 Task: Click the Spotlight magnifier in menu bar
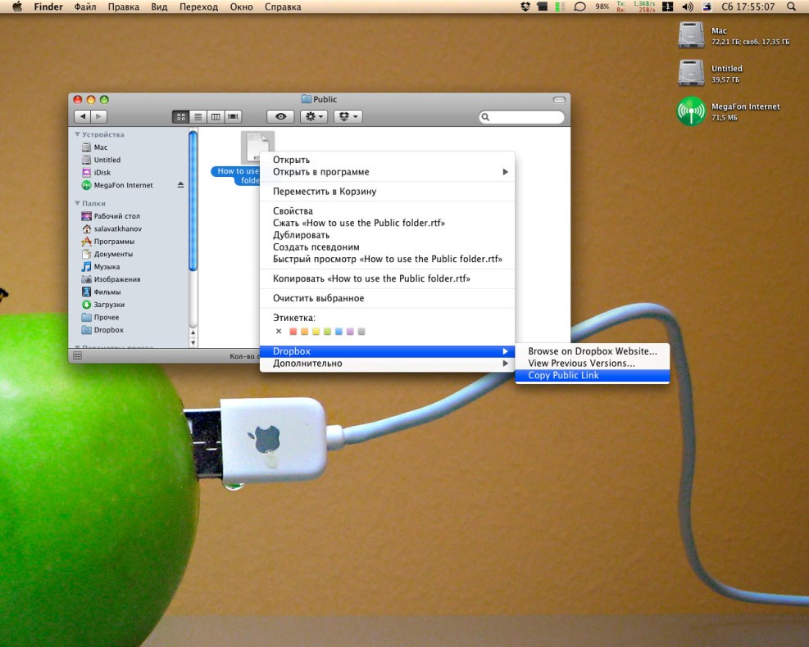click(791, 7)
